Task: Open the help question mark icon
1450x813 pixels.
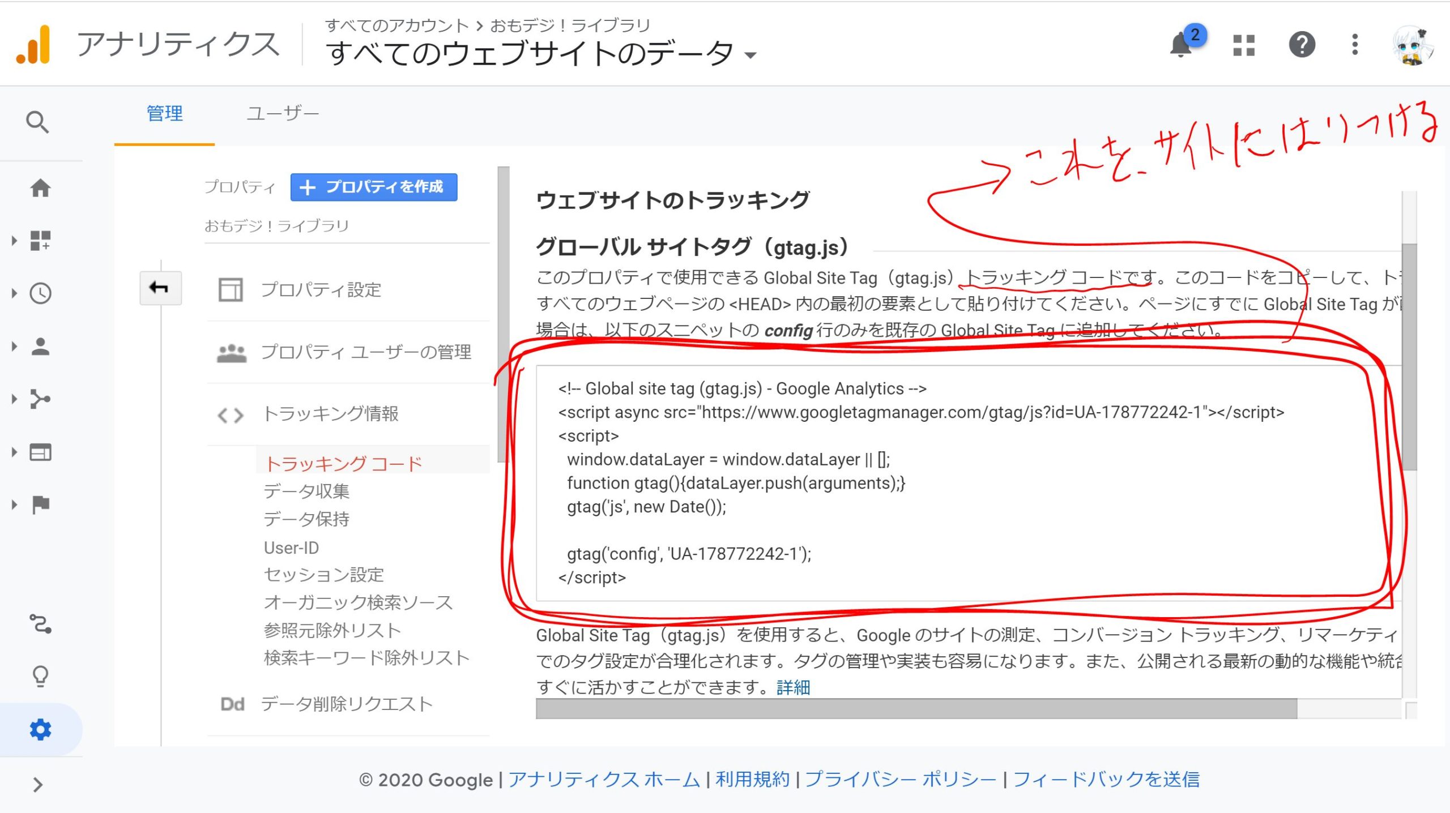Action: (1302, 45)
